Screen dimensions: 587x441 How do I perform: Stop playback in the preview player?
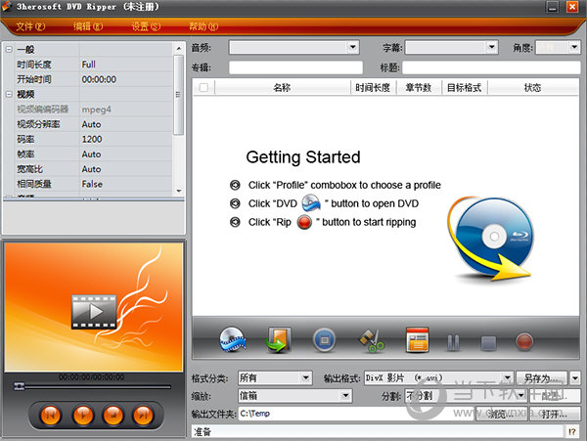pyautogui.click(x=113, y=415)
